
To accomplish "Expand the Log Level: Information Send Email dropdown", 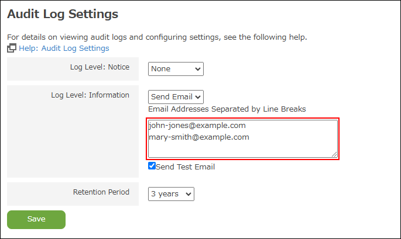I will [x=175, y=97].
